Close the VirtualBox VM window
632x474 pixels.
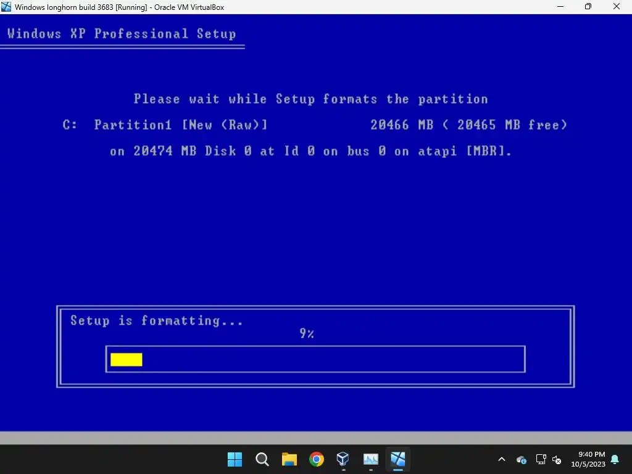tap(617, 7)
